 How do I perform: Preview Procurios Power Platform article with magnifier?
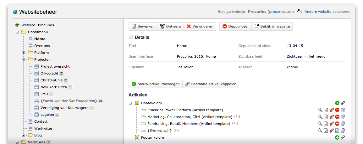click(x=320, y=110)
